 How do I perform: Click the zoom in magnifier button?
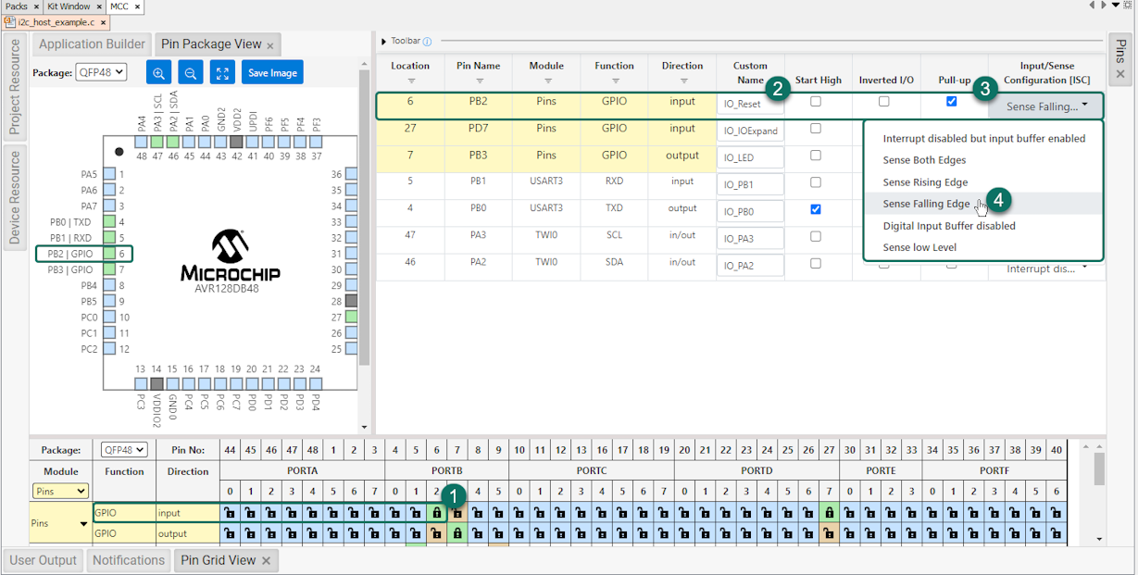pos(159,73)
